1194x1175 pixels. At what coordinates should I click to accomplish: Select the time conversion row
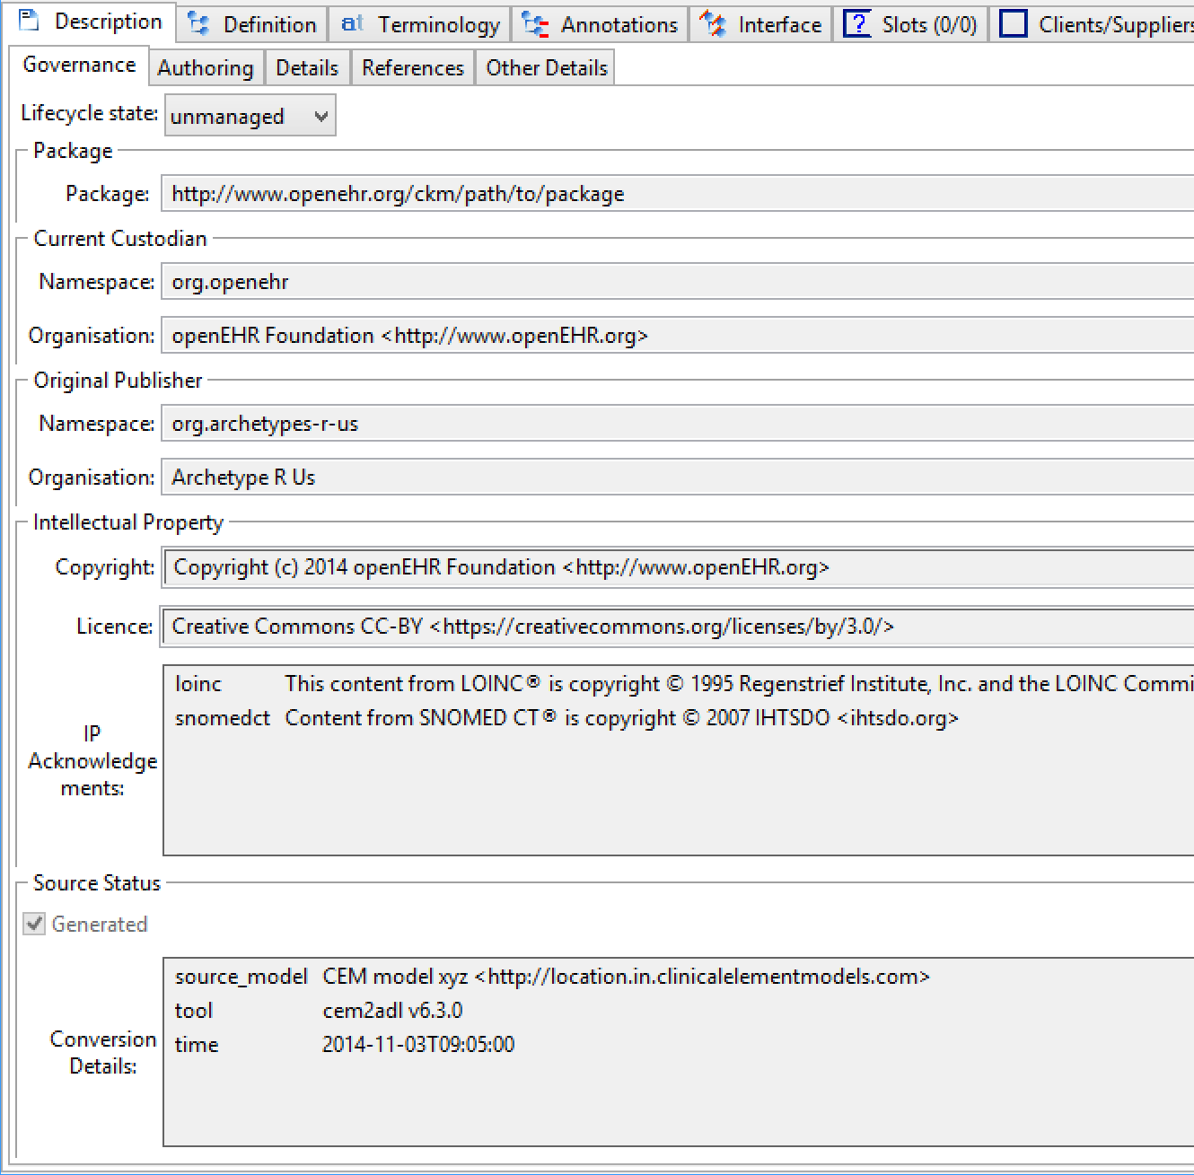pos(680,1045)
